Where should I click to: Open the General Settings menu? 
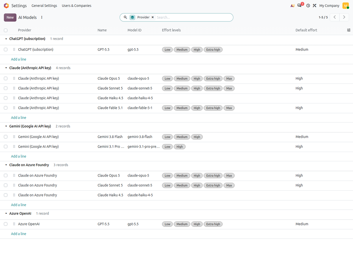pos(44,6)
